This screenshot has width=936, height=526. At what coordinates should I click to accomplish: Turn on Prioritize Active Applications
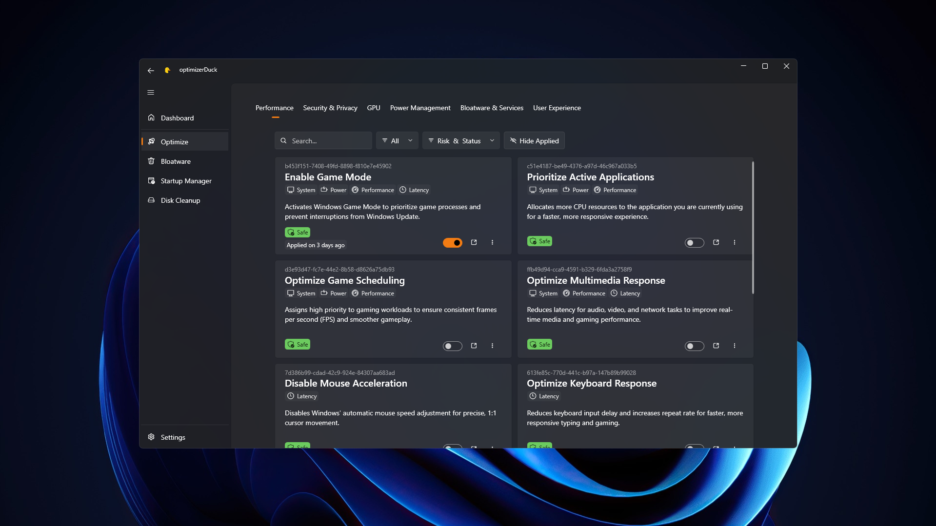(x=694, y=242)
